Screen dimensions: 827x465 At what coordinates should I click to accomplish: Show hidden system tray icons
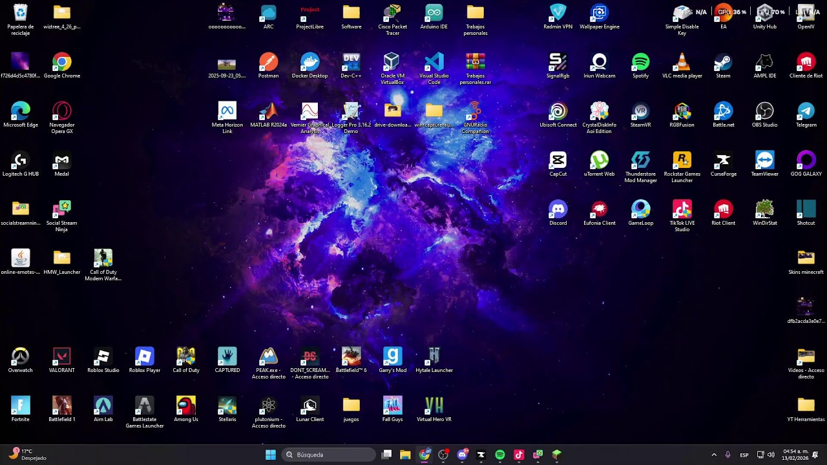(714, 455)
